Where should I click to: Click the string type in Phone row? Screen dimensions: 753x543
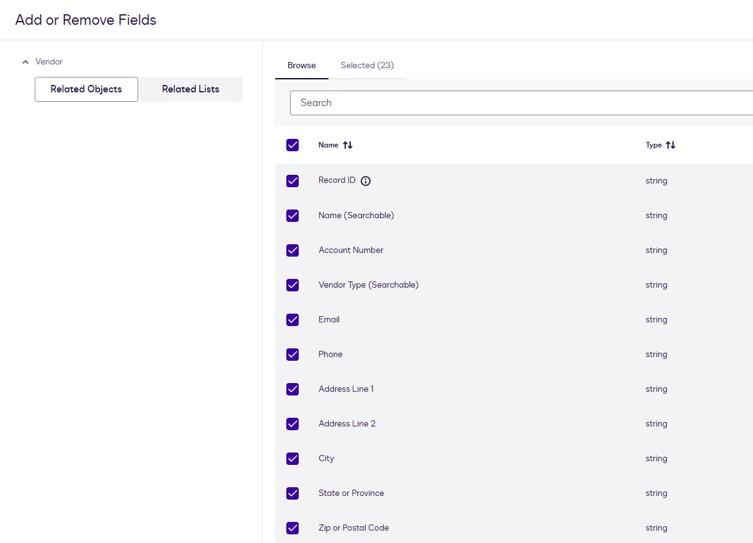point(656,355)
